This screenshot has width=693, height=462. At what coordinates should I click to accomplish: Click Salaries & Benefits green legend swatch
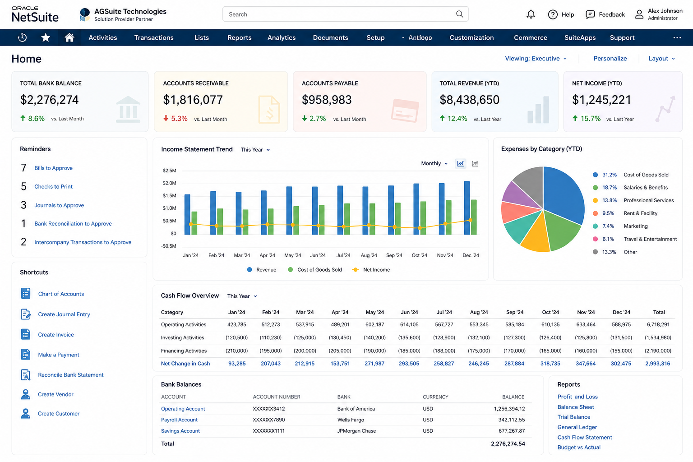595,188
